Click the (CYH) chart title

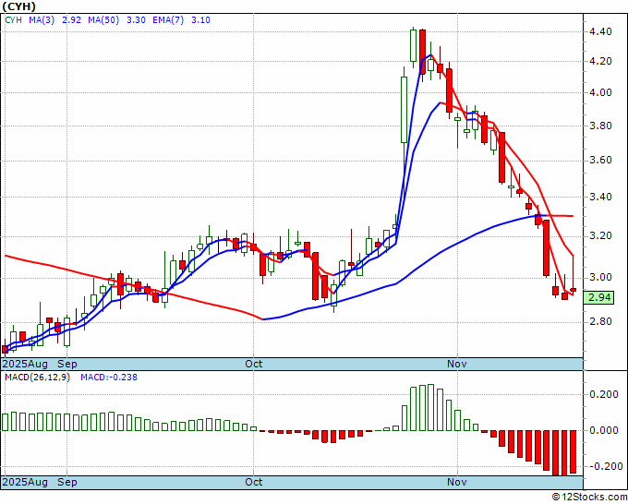(x=18, y=6)
